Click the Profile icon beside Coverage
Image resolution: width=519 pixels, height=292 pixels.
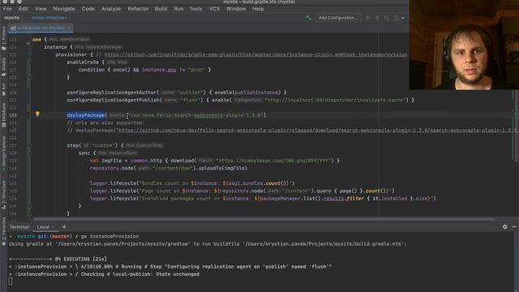click(396, 18)
